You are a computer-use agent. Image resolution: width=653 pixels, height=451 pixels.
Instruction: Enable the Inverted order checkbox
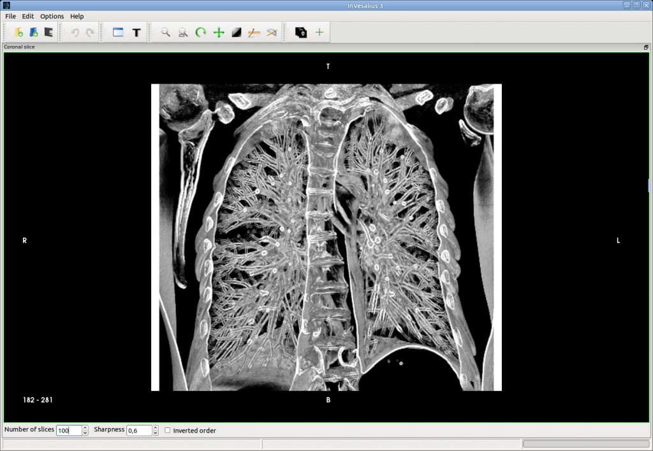[168, 431]
